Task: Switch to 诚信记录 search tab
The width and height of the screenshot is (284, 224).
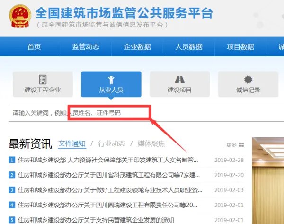Action: coord(248,84)
